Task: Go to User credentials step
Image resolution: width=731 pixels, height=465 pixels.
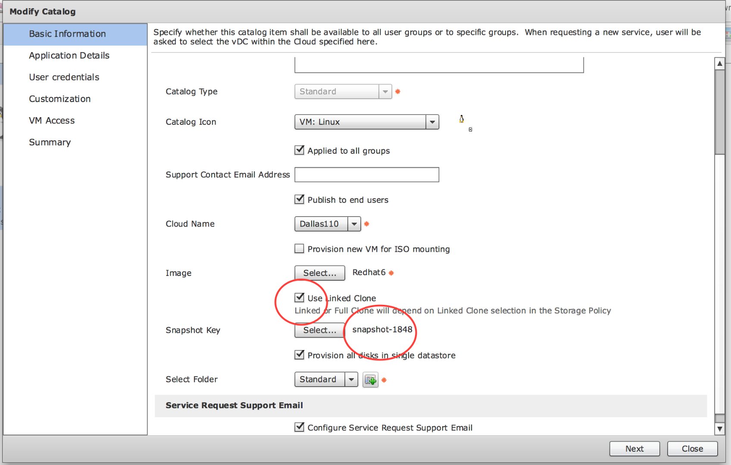Action: (x=75, y=77)
